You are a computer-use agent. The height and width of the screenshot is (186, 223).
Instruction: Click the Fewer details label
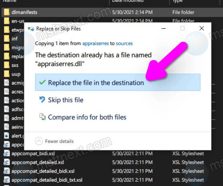pos(59,141)
